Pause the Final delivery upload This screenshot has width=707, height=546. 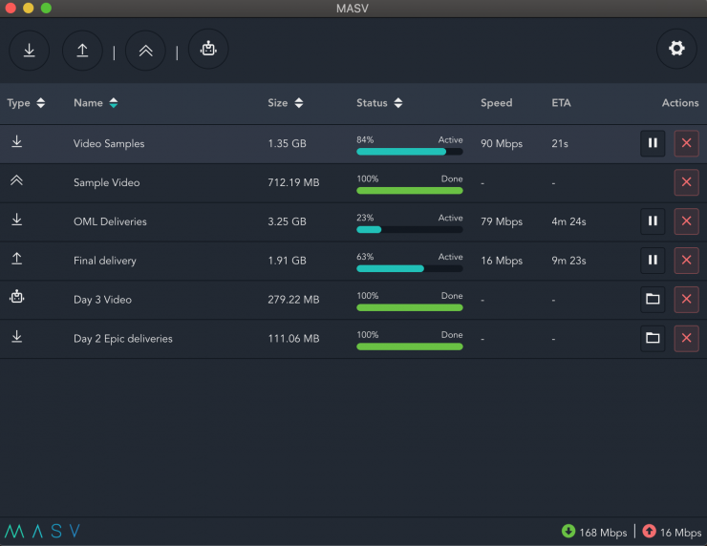pyautogui.click(x=653, y=261)
